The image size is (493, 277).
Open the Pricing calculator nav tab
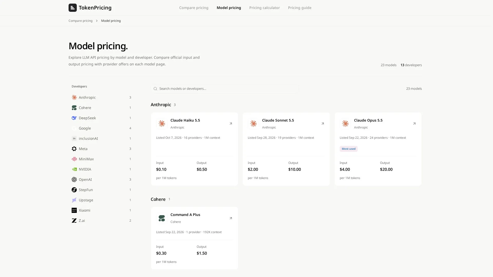264,8
